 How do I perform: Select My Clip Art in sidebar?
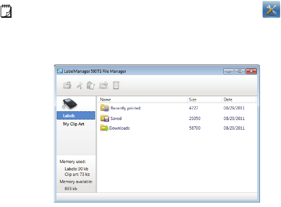click(74, 124)
